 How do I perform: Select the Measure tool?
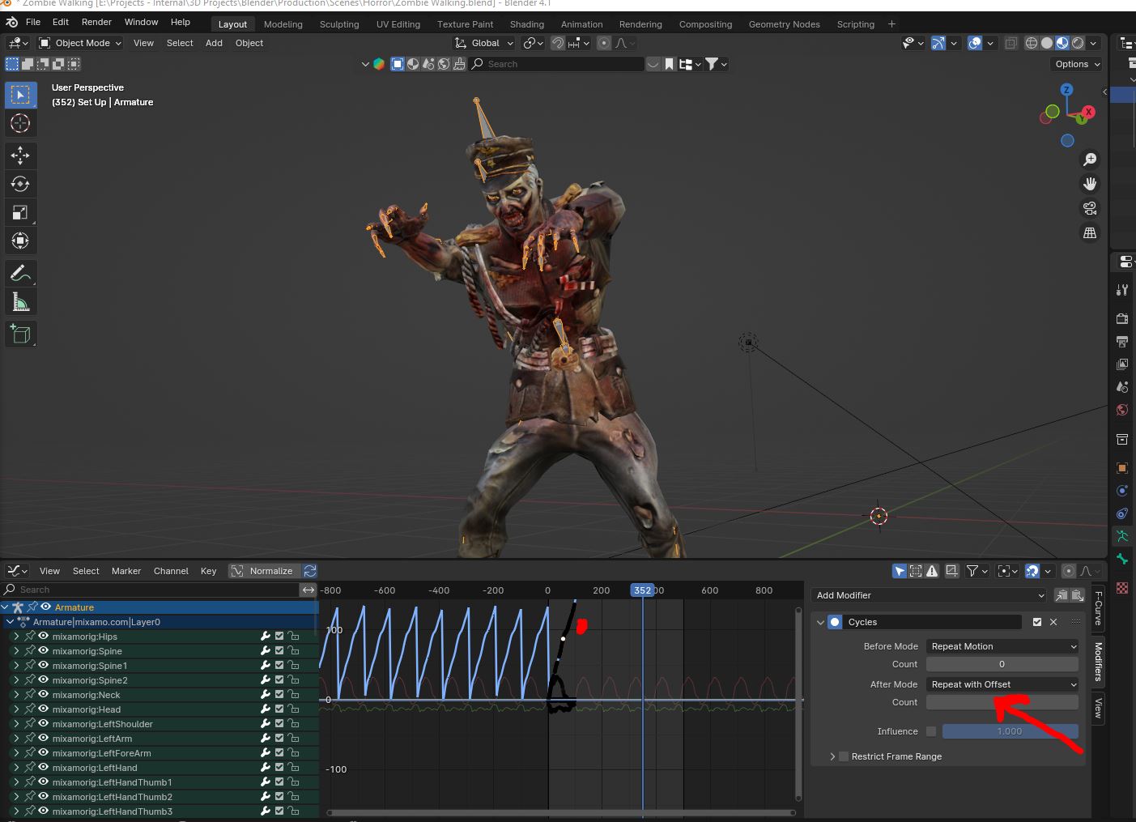click(x=20, y=302)
